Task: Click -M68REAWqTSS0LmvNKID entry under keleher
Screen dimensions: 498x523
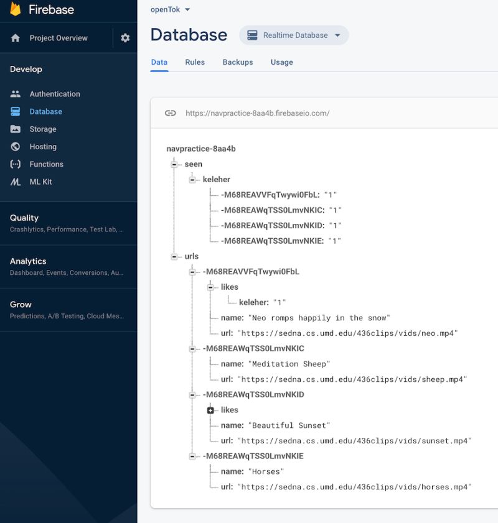Action: click(281, 226)
